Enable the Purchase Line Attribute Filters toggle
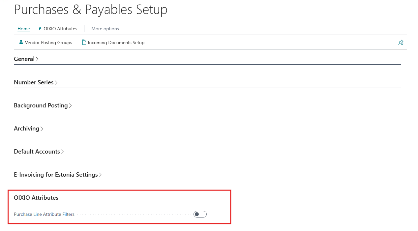Image resolution: width=418 pixels, height=231 pixels. click(200, 214)
